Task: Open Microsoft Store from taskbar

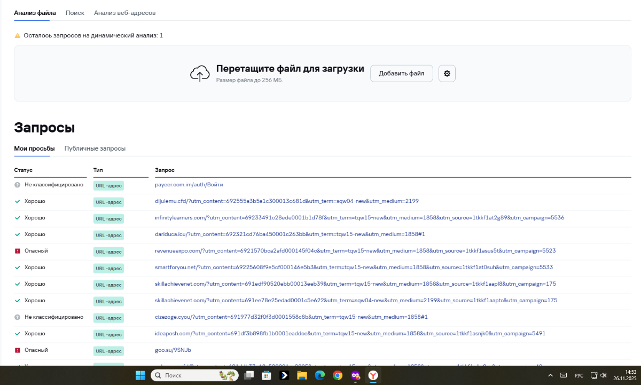Action: point(265,375)
